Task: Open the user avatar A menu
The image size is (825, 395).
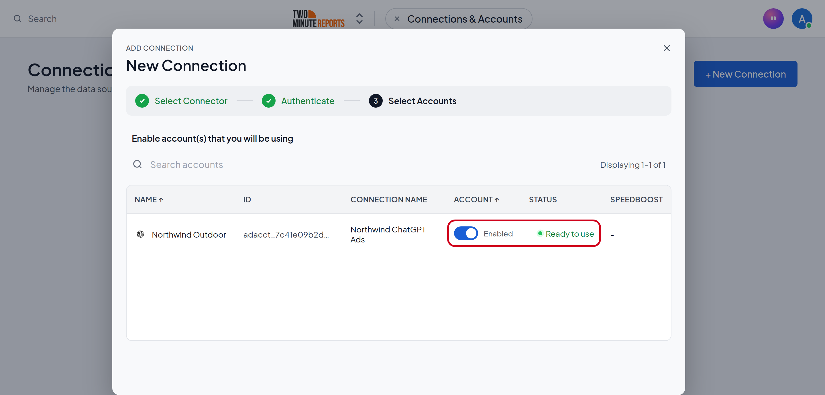Action: (x=802, y=19)
